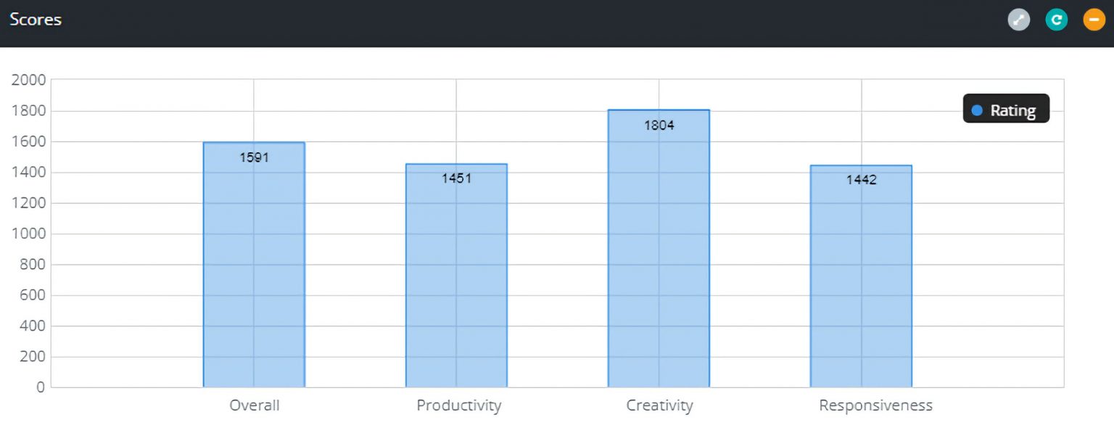1114x433 pixels.
Task: Expand the Scores panel to fullscreen
Action: click(x=1019, y=20)
